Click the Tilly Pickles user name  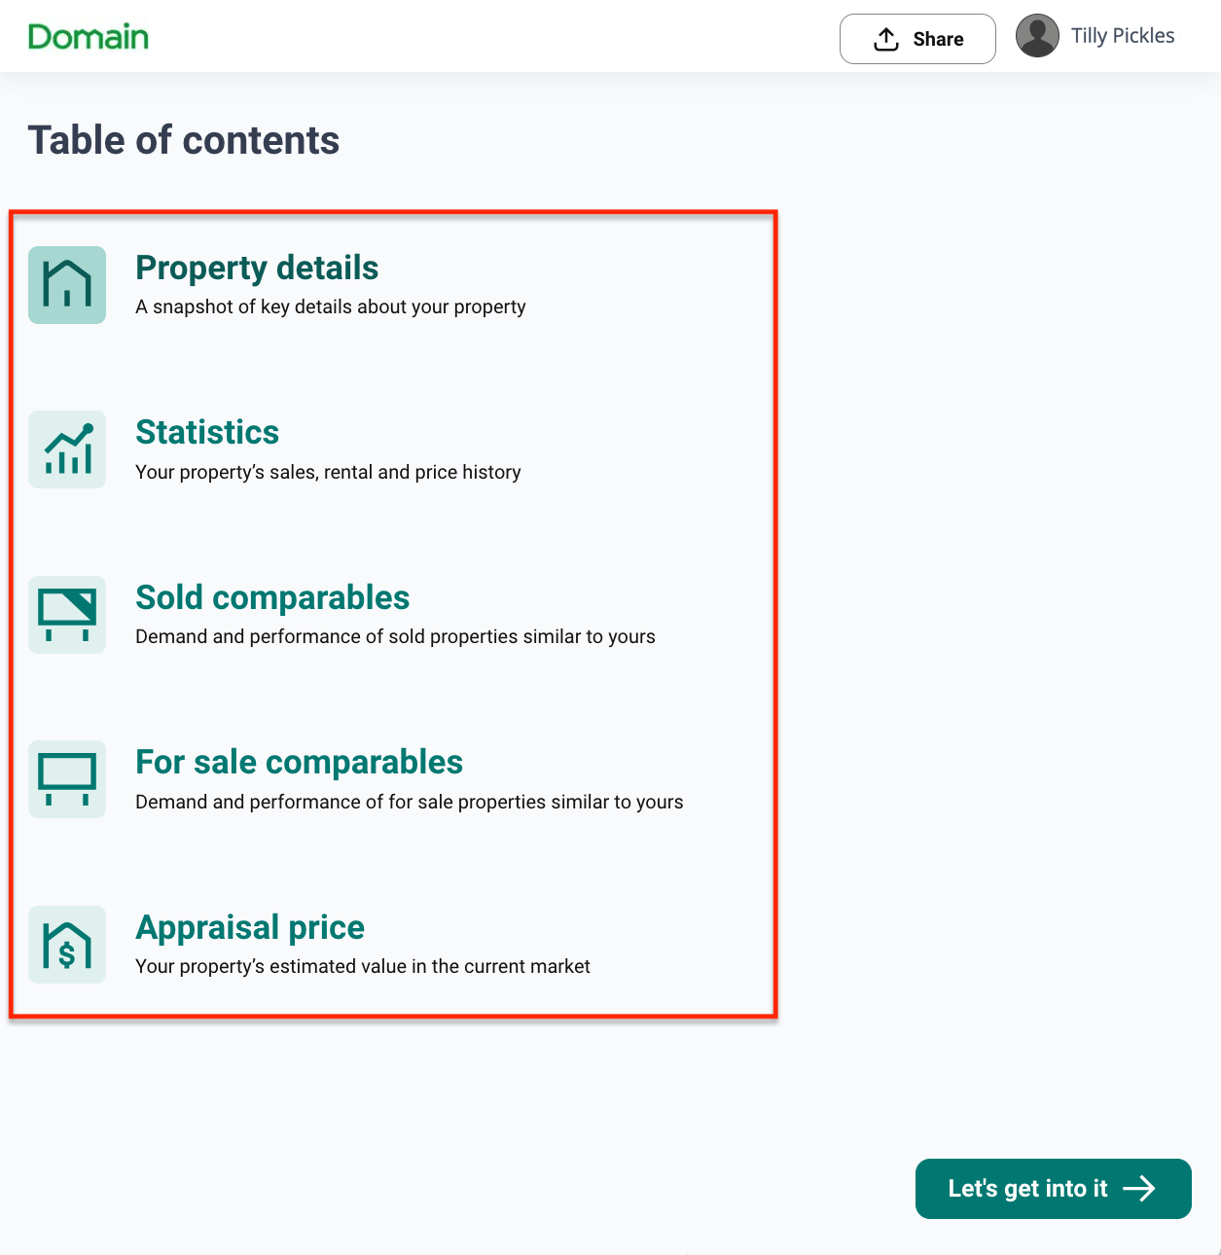pyautogui.click(x=1123, y=36)
